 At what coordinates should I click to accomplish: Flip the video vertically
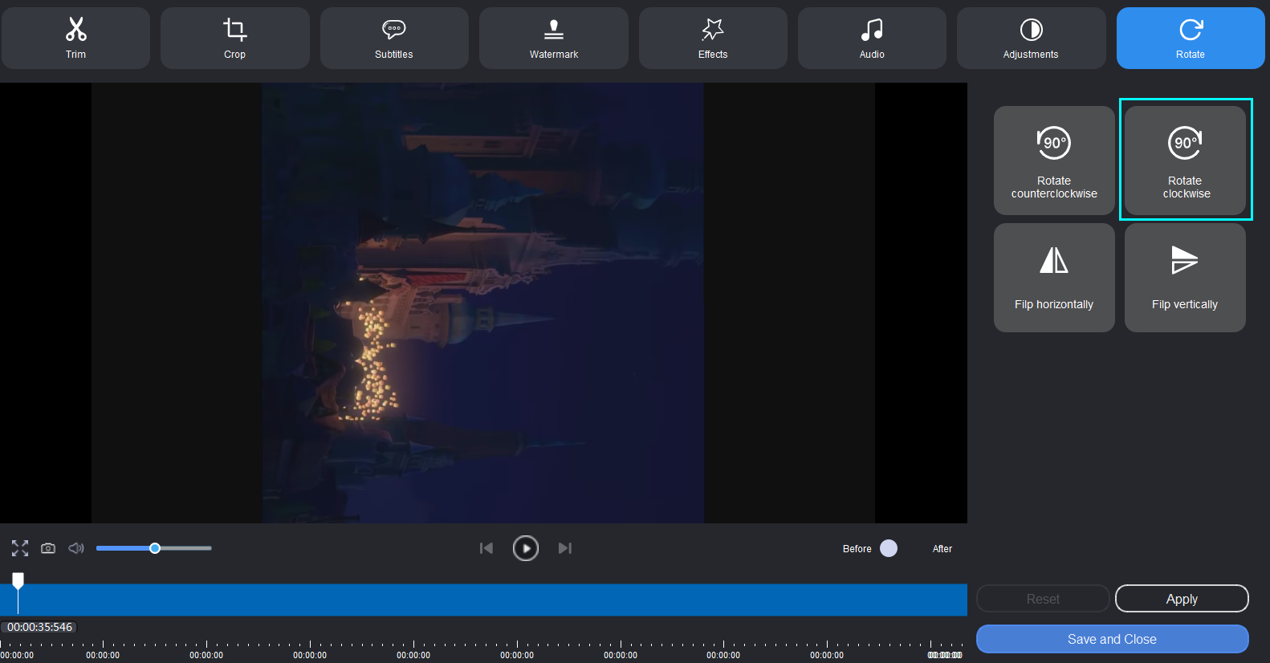[x=1185, y=278]
